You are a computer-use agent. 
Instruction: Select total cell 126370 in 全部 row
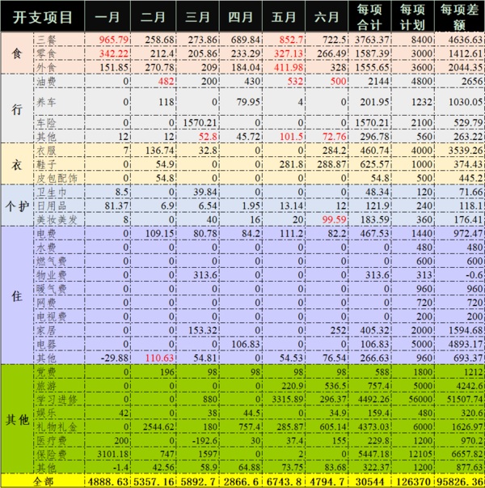point(413,482)
